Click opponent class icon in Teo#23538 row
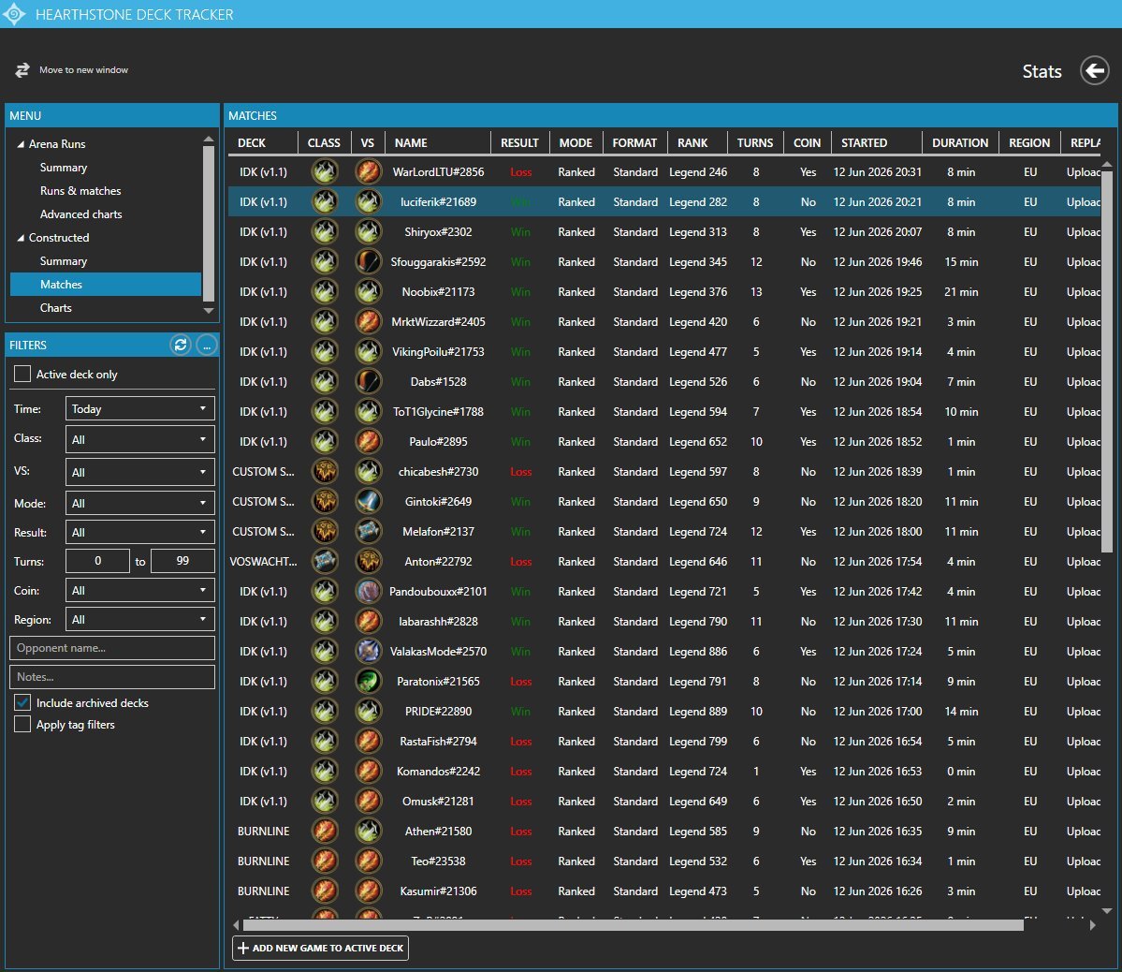The height and width of the screenshot is (972, 1122). click(x=369, y=861)
